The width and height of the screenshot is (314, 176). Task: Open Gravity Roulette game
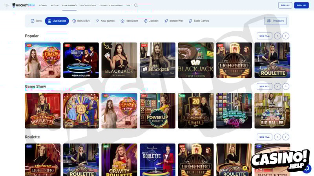[119, 160]
